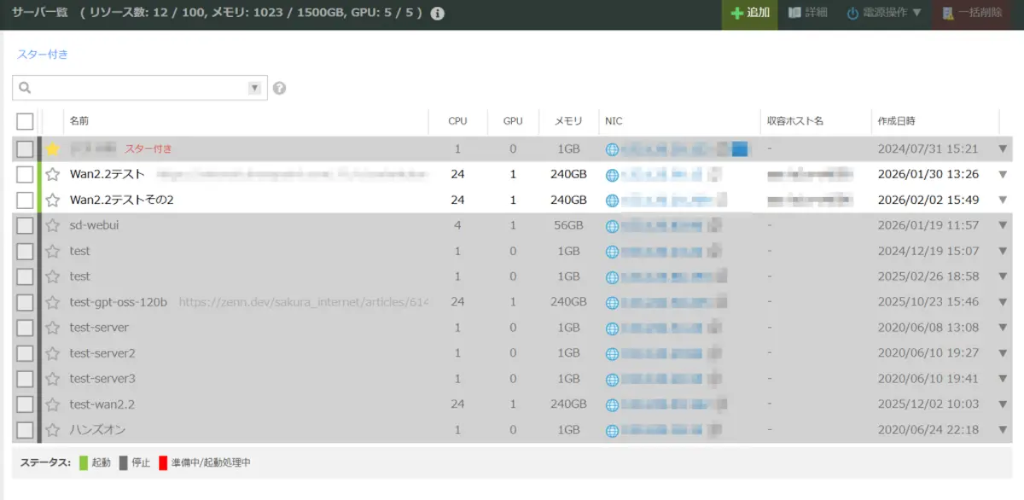Click the NIC globe icon for test-server3
This screenshot has width=1024, height=500.
tap(612, 379)
